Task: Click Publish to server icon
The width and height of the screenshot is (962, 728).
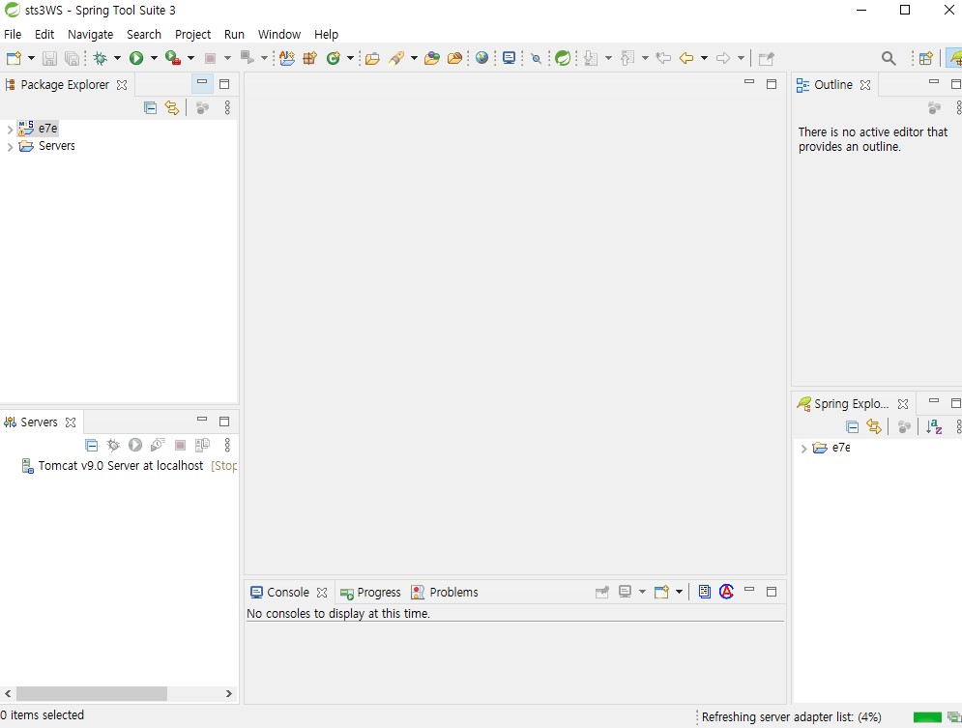Action: 202,445
